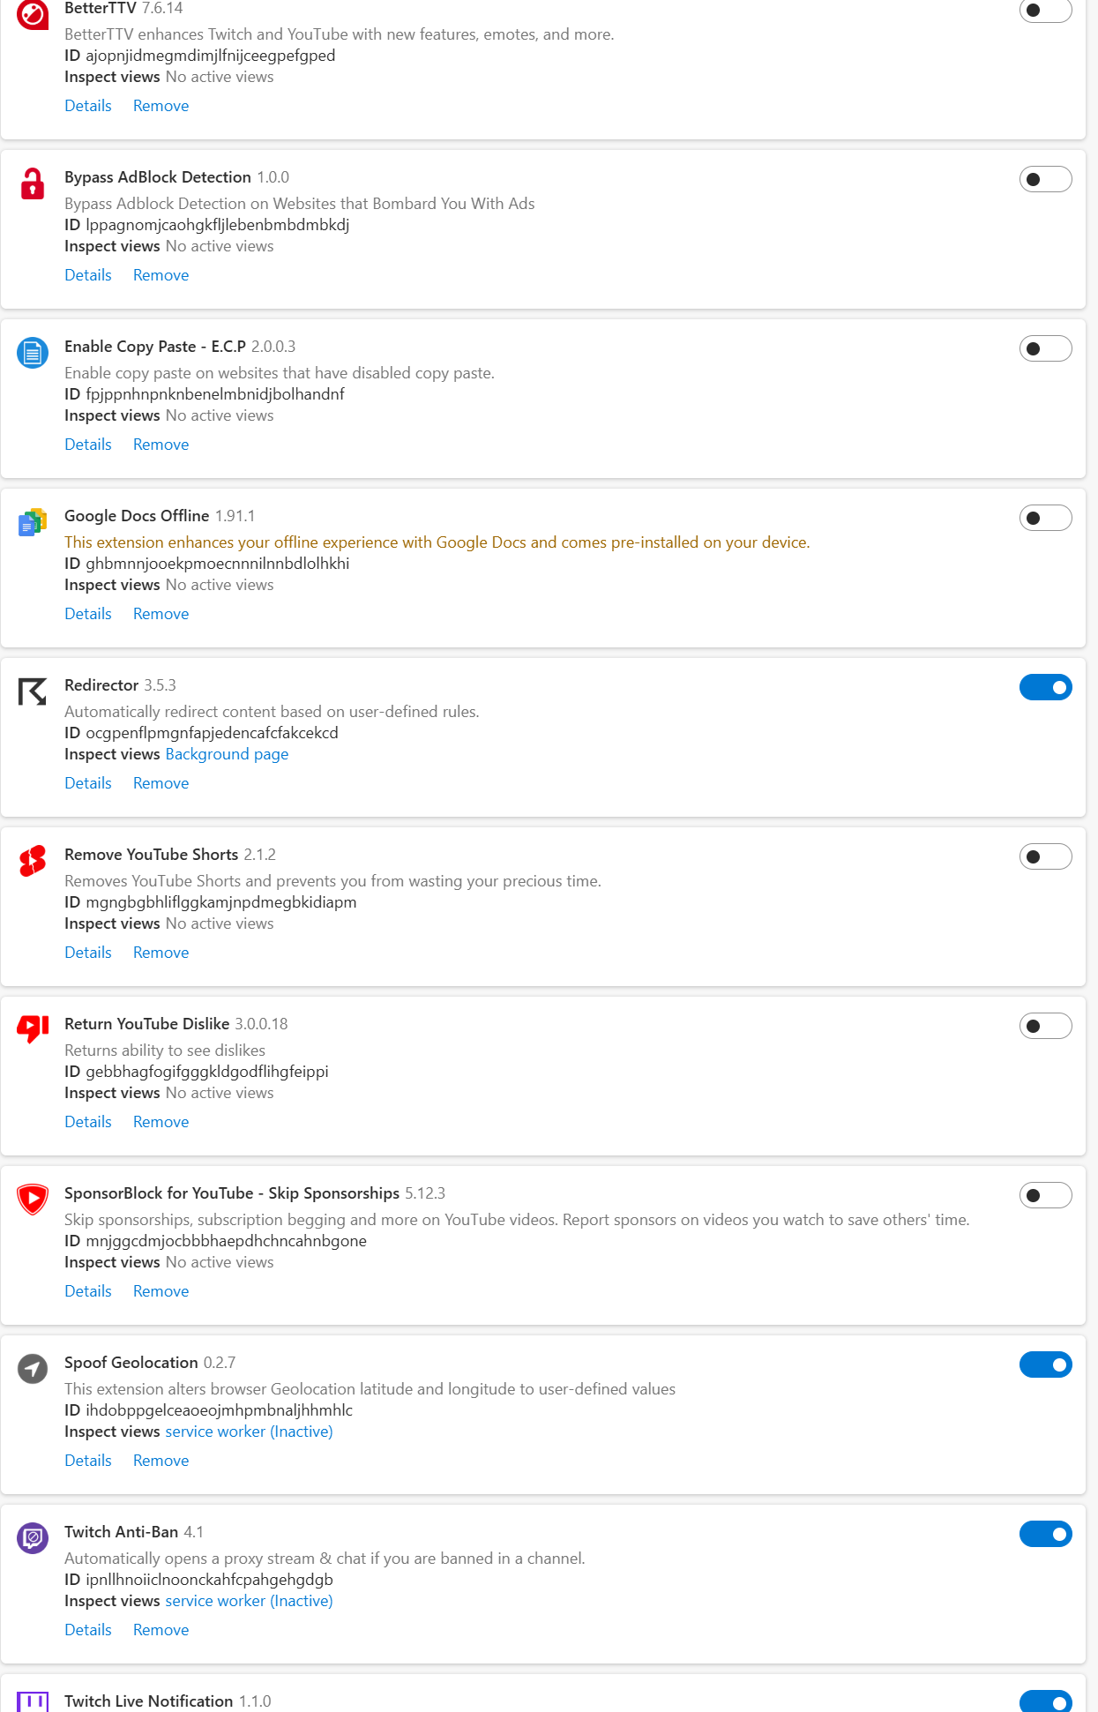
Task: Click the Enable Copy Paste document icon
Action: click(x=33, y=353)
